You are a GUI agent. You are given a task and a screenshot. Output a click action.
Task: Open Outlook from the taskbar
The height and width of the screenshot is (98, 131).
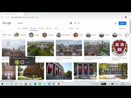(35, 84)
